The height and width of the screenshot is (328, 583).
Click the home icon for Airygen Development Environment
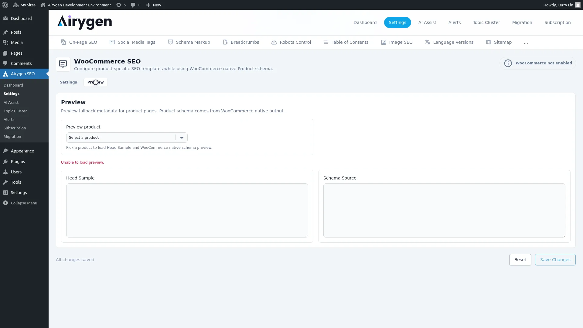pyautogui.click(x=43, y=5)
